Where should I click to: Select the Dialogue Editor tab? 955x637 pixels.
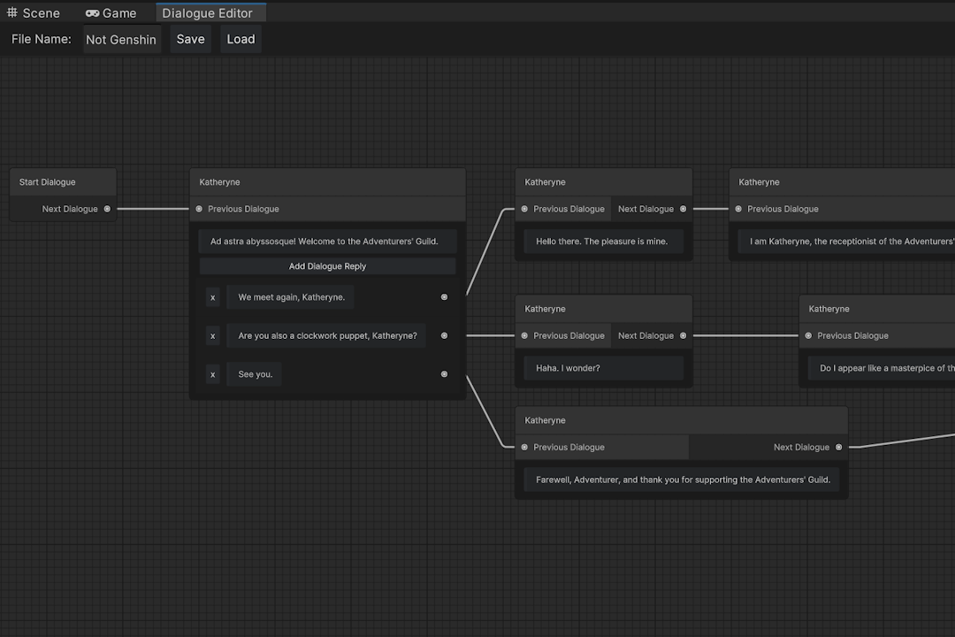pyautogui.click(x=210, y=12)
